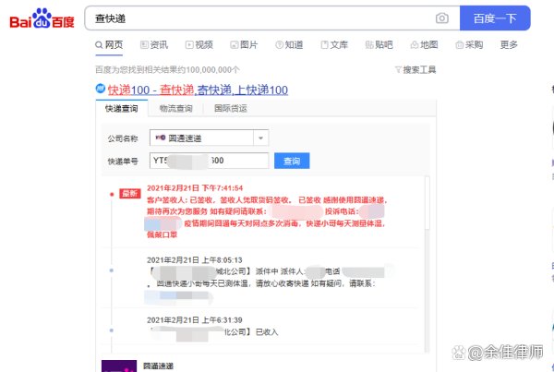The width and height of the screenshot is (554, 372).
Task: Select the 网页 tab
Action: point(109,45)
